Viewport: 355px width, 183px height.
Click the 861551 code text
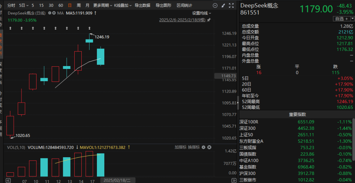[x=250, y=13]
